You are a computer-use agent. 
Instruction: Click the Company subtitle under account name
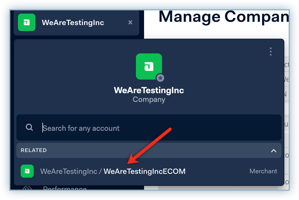pyautogui.click(x=149, y=99)
